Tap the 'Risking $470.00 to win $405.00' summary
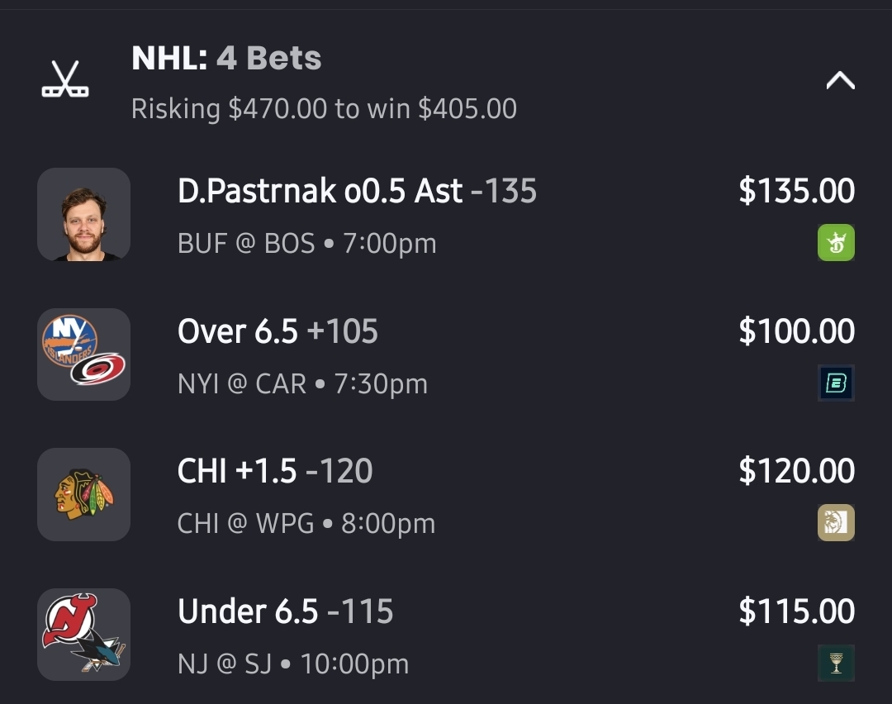Image resolution: width=892 pixels, height=704 pixels. click(x=324, y=108)
